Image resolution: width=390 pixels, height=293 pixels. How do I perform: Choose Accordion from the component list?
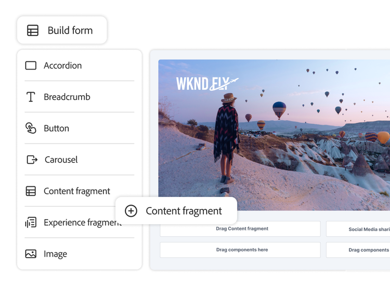(62, 66)
